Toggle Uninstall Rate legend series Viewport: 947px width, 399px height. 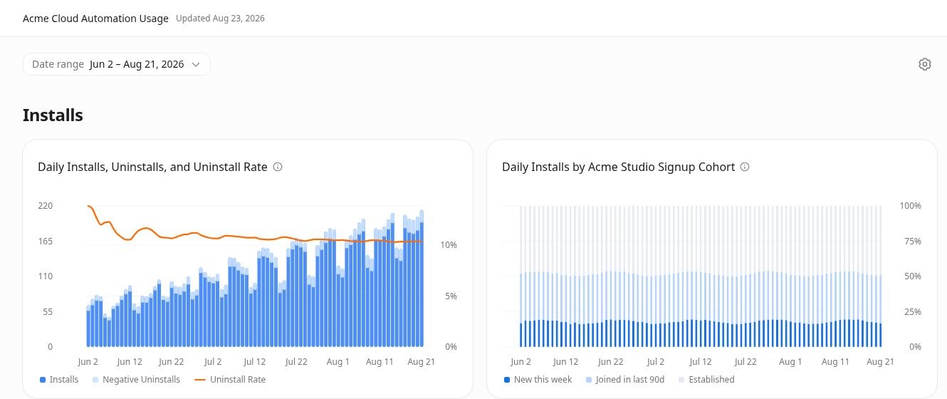pyautogui.click(x=229, y=380)
